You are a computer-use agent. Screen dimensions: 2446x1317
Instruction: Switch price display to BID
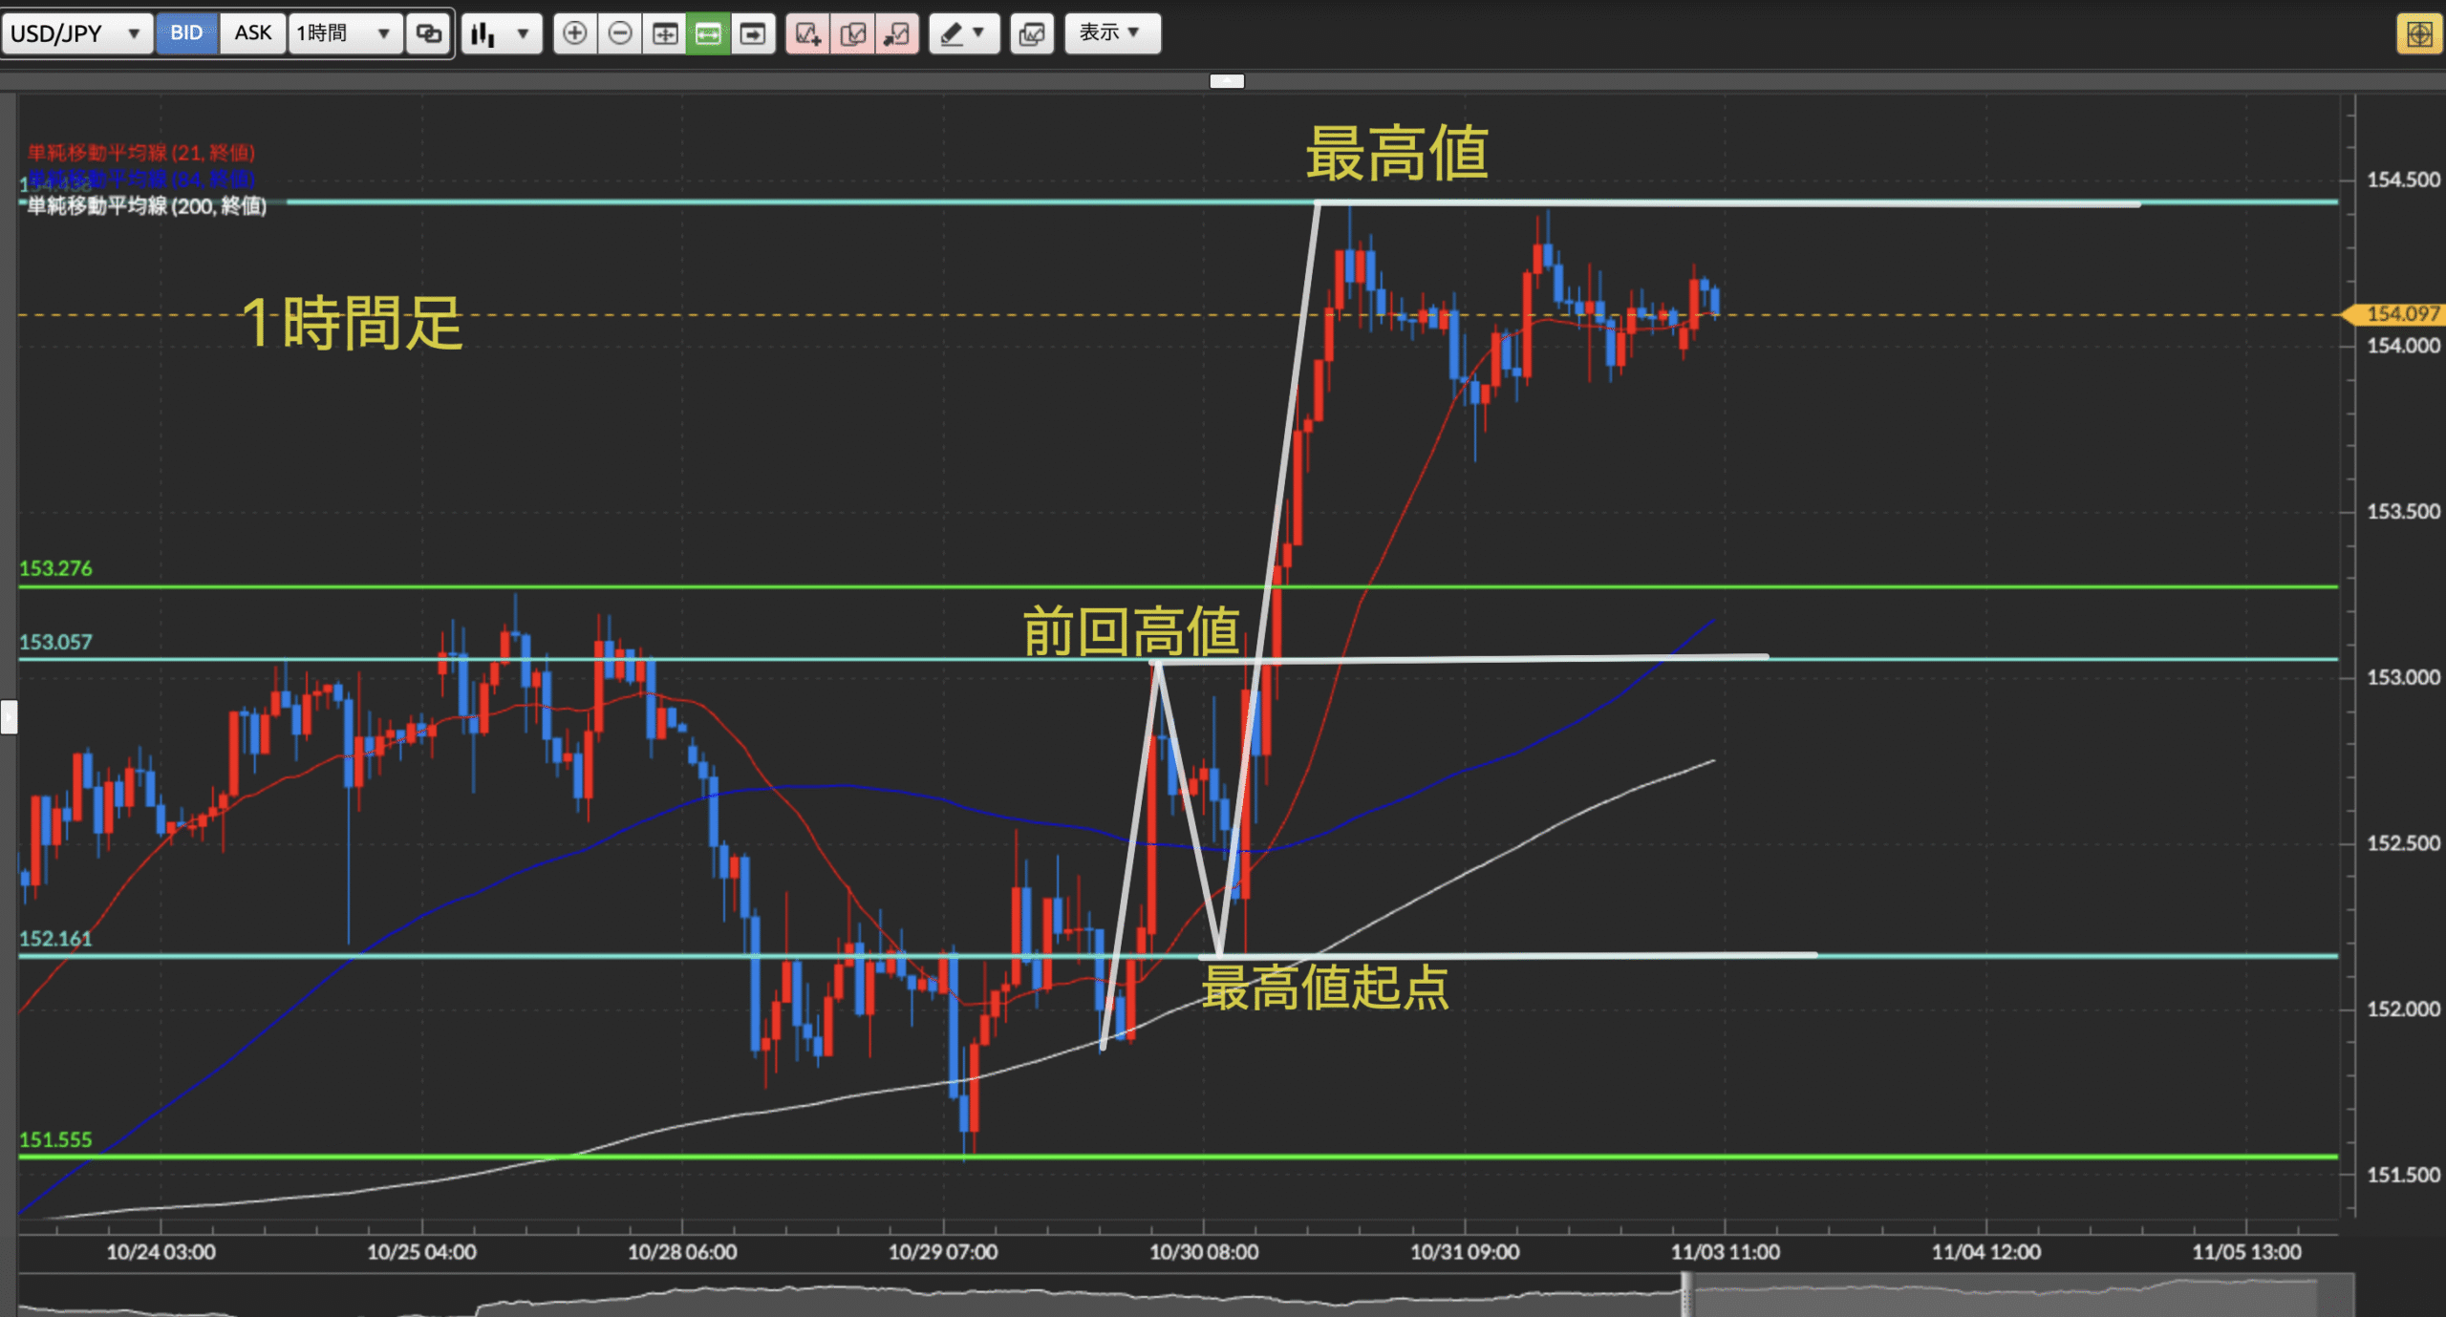[x=186, y=33]
